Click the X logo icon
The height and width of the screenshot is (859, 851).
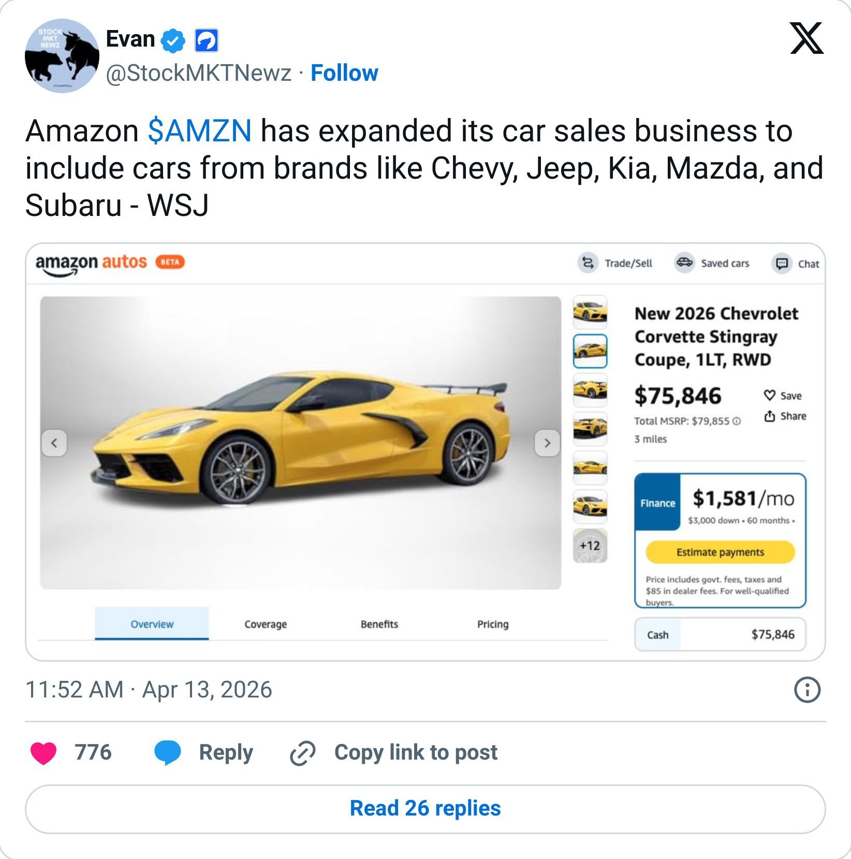806,38
